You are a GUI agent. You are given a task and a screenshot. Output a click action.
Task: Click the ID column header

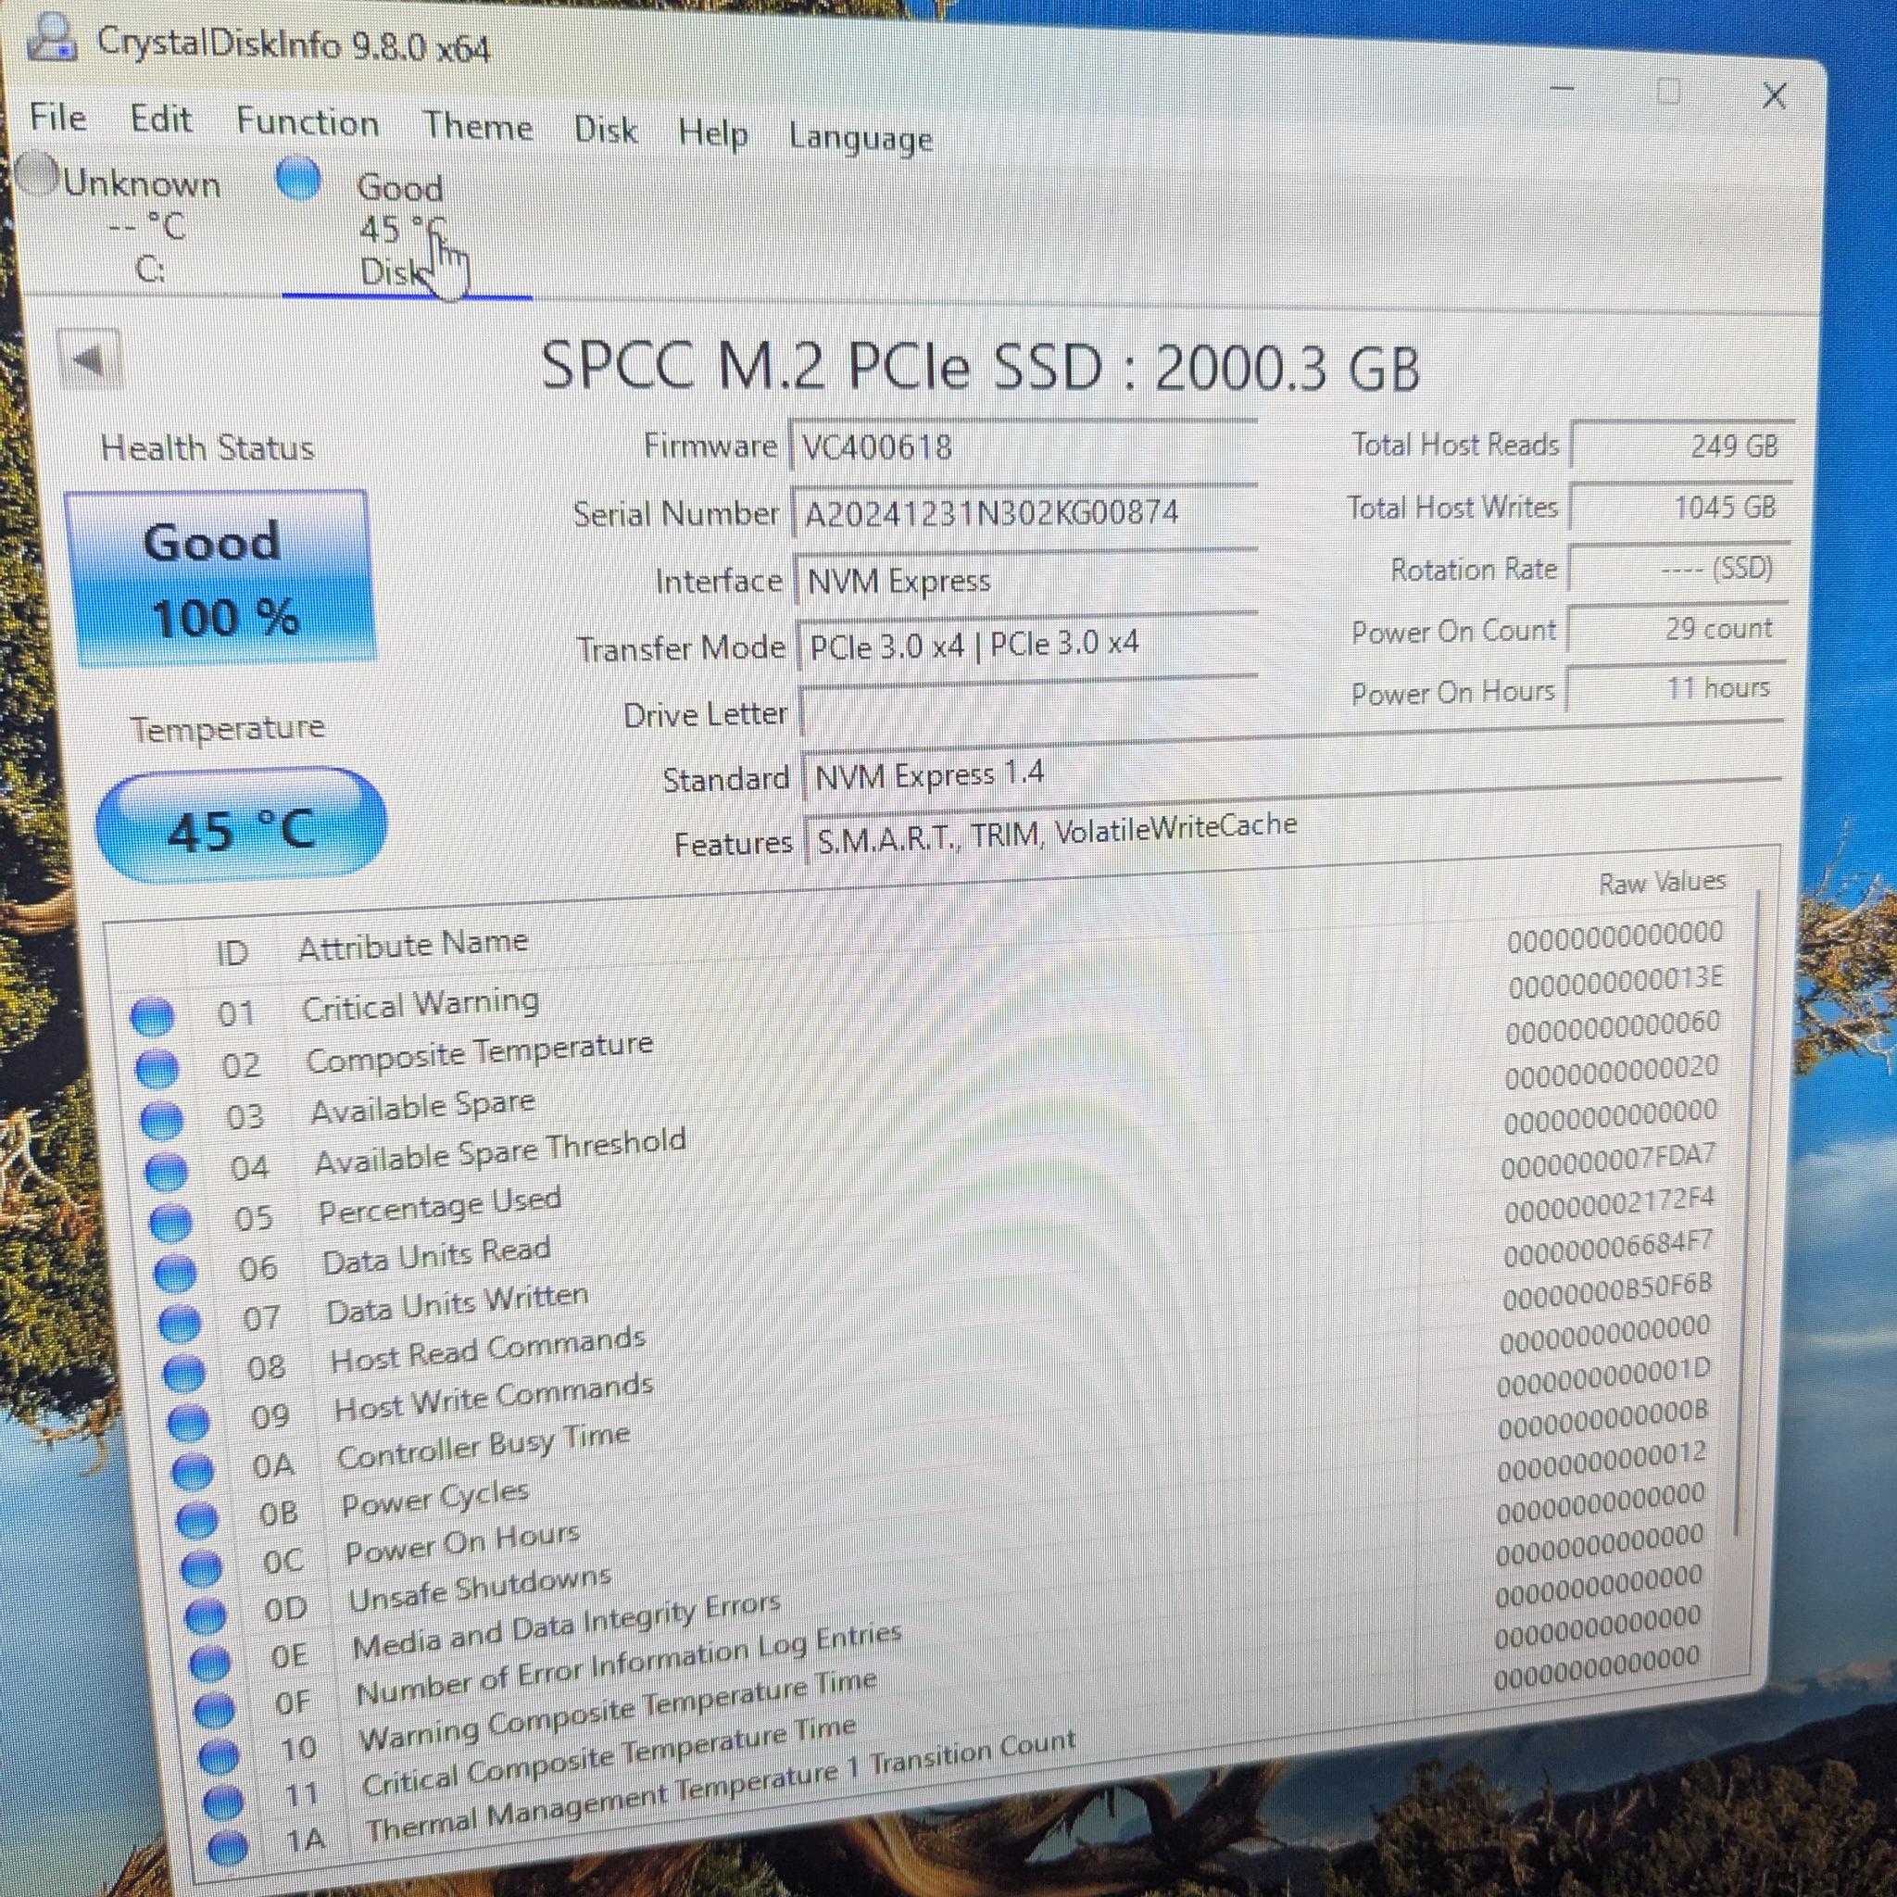coord(232,951)
